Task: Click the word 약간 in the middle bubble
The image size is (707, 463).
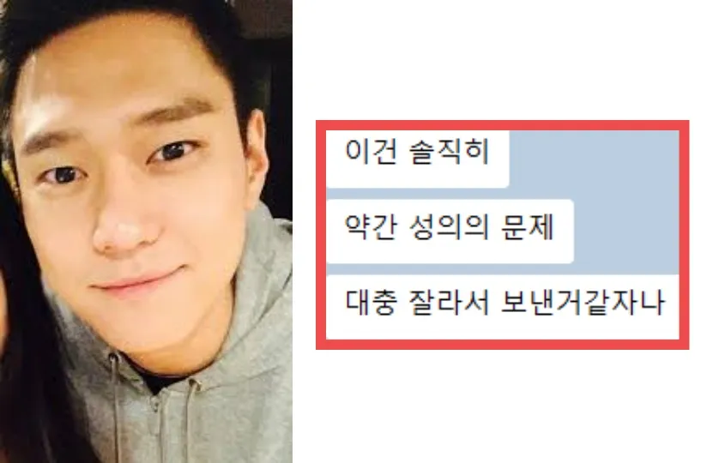Action: [370, 227]
